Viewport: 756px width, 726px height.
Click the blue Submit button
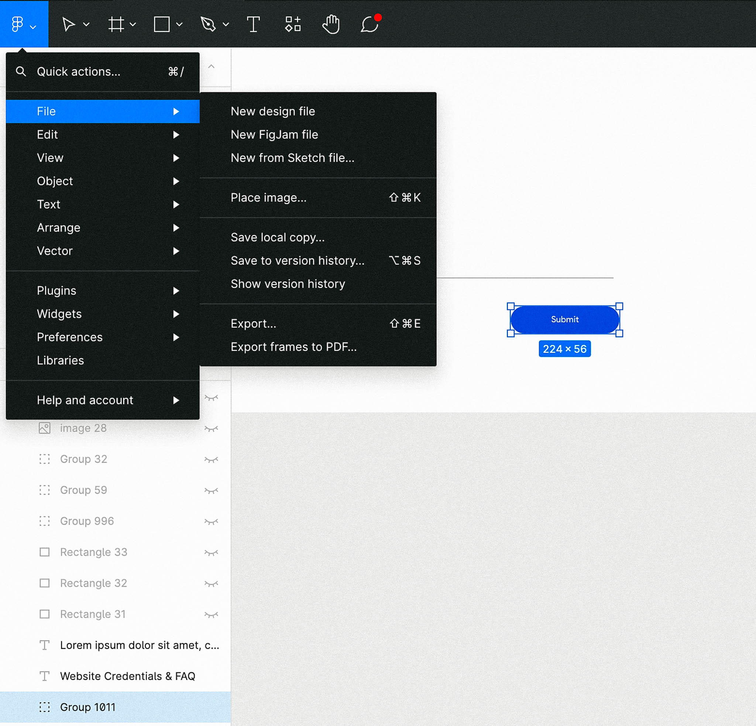click(565, 319)
